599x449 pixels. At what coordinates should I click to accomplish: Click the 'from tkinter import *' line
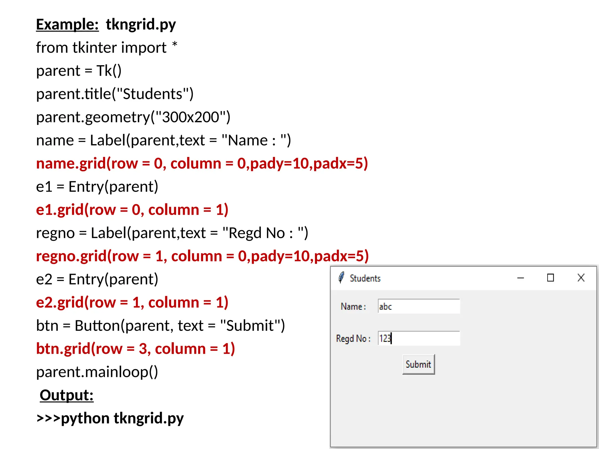click(106, 48)
